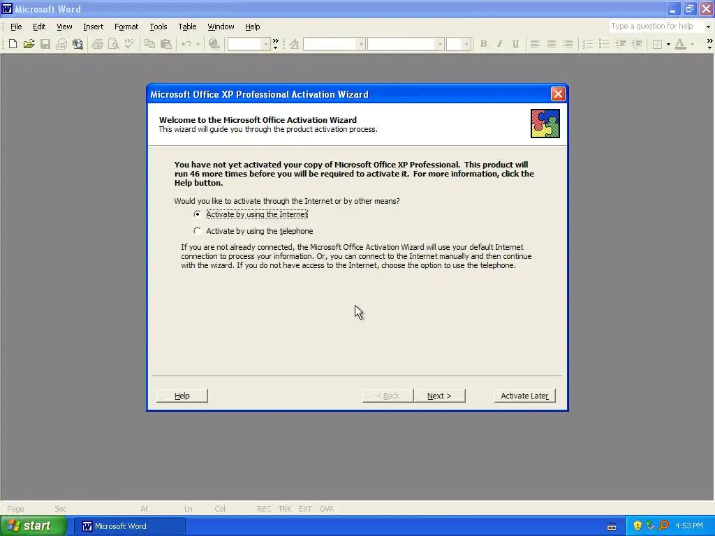Screen dimensions: 715x536
Task: Open the Help menu in menu bar
Action: (x=252, y=27)
